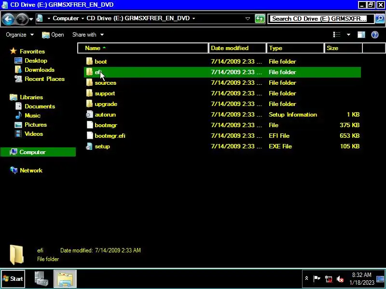Open the clock showing 8:32 AM
Image resolution: width=386 pixels, height=289 pixels.
click(x=361, y=279)
